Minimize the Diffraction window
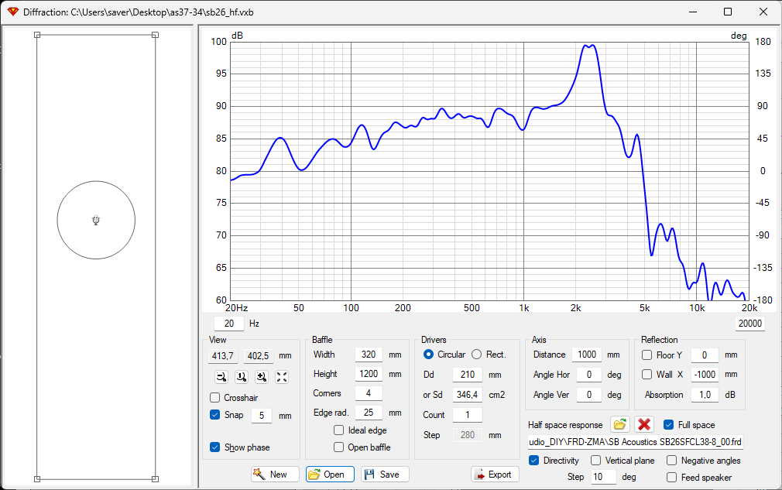The image size is (782, 490). pos(693,12)
